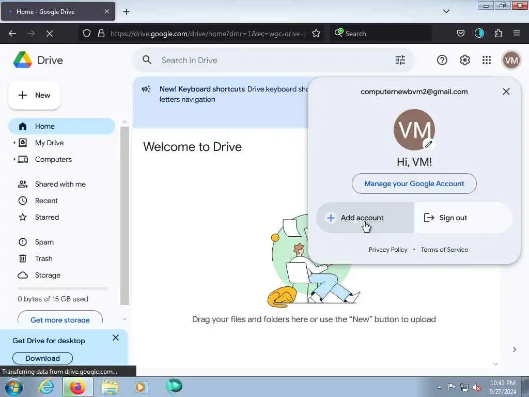Click Download Drive for desktop
This screenshot has width=529, height=397.
click(42, 358)
